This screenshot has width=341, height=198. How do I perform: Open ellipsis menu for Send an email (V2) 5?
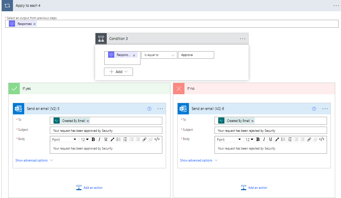(160, 109)
